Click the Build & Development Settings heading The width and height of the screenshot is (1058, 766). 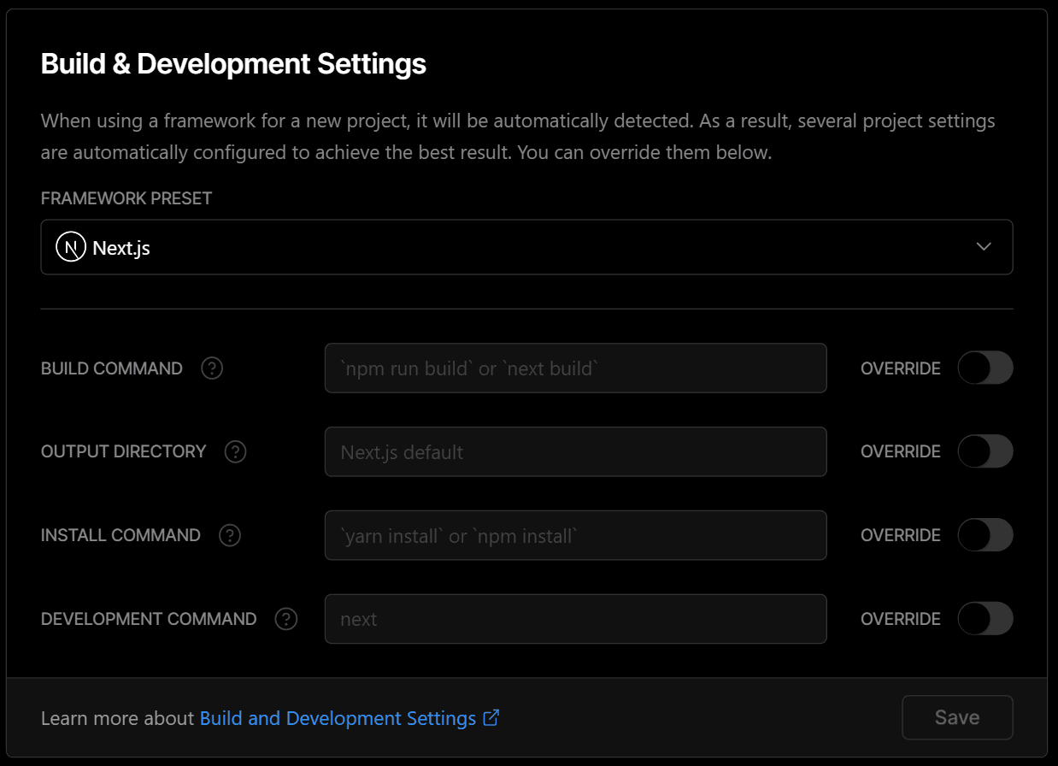(233, 64)
